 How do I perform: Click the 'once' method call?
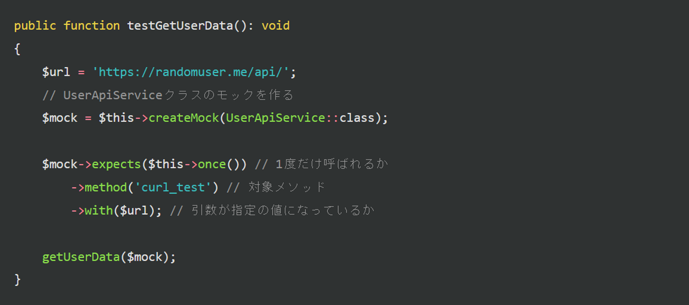[211, 164]
